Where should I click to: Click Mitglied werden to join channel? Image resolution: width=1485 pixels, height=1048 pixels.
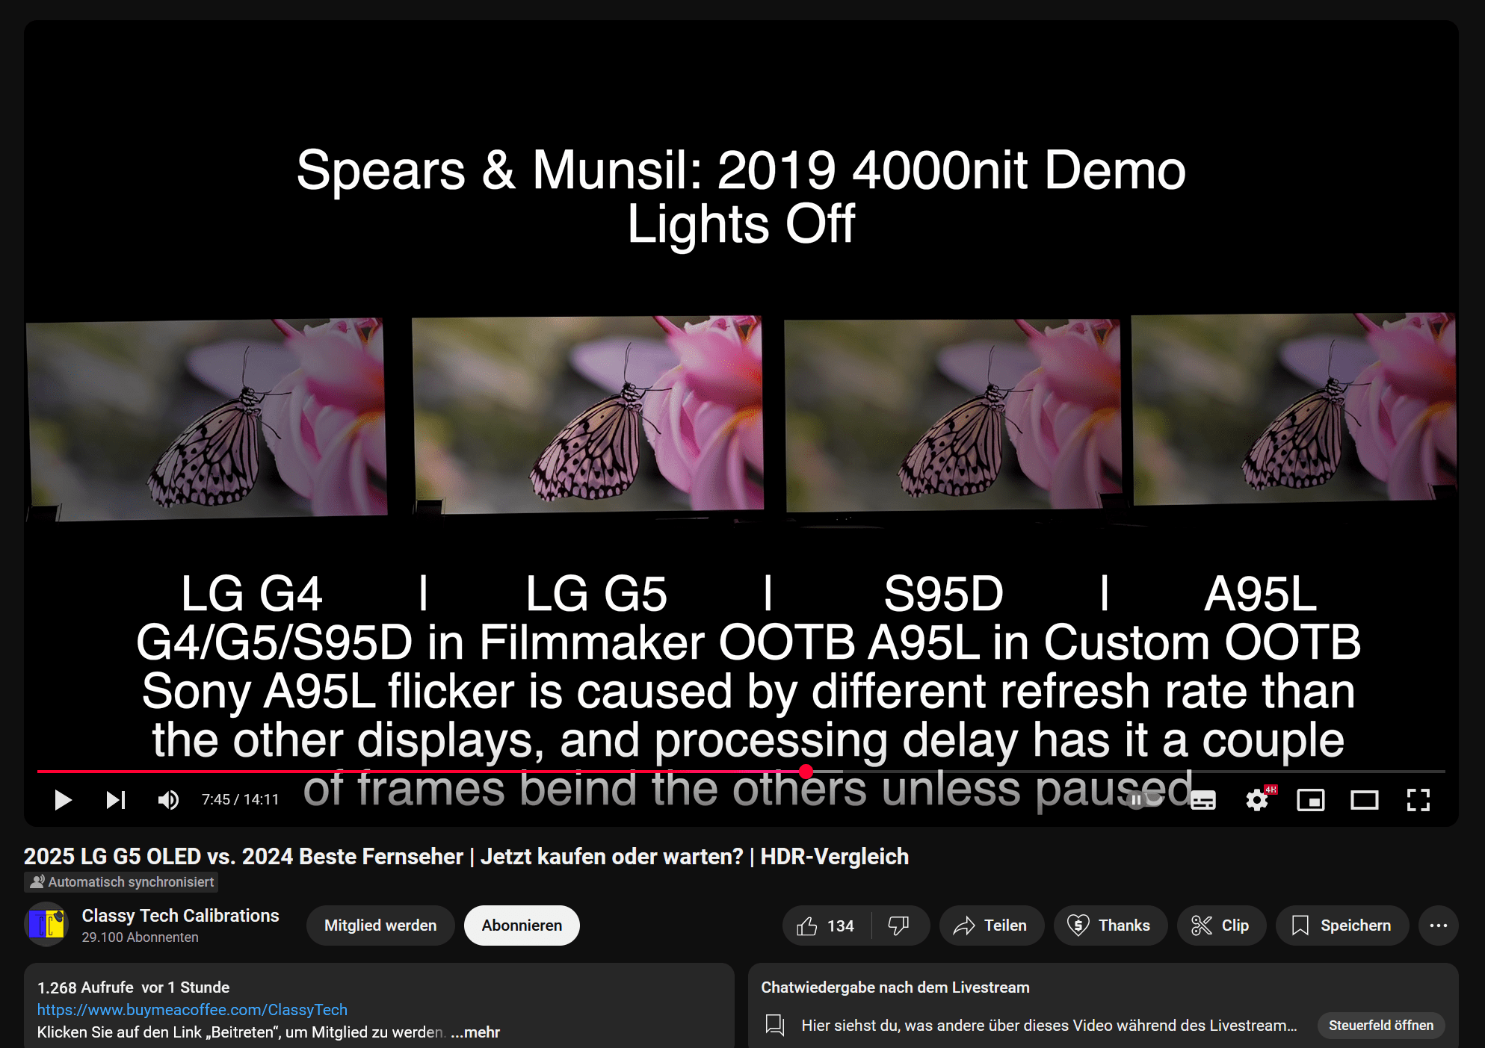[380, 925]
